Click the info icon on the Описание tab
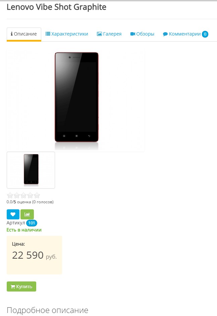The height and width of the screenshot is (316, 217). pyautogui.click(x=12, y=34)
